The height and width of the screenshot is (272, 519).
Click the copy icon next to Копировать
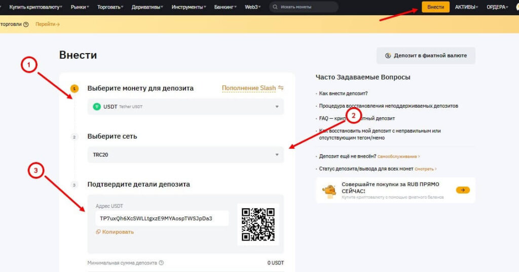[98, 232]
